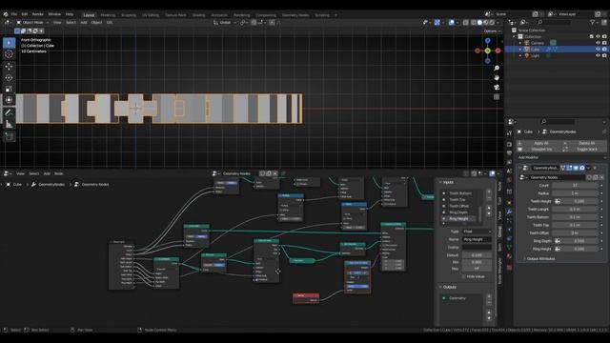Screen dimensions: 610x343
Task: Click the Viewport Vis button
Action: coord(539,150)
